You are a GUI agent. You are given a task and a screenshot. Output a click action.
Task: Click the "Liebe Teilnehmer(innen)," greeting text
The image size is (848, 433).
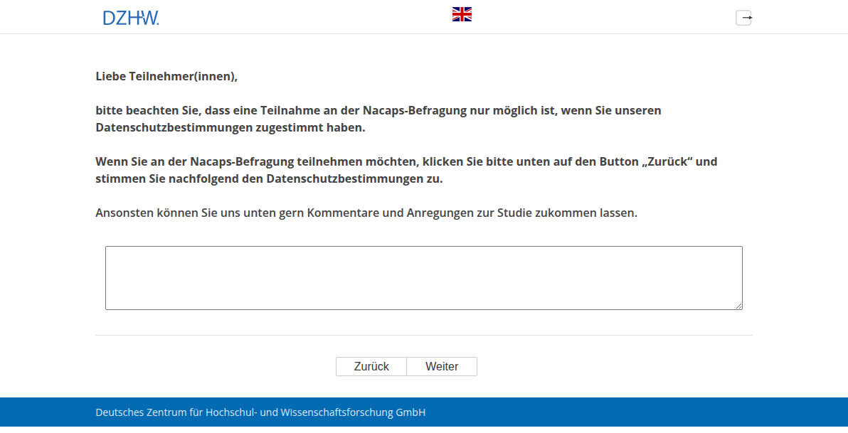coord(166,77)
